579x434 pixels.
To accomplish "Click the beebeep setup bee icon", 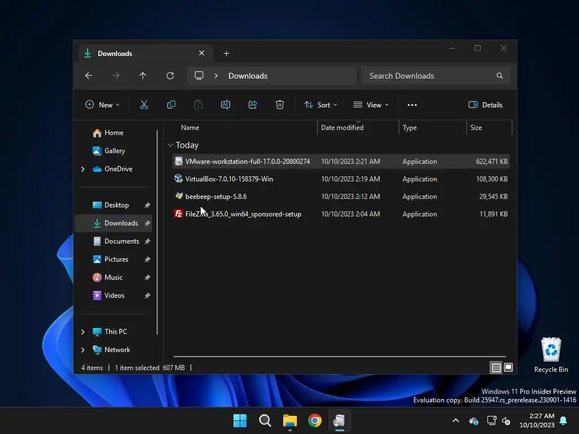I will pos(179,196).
